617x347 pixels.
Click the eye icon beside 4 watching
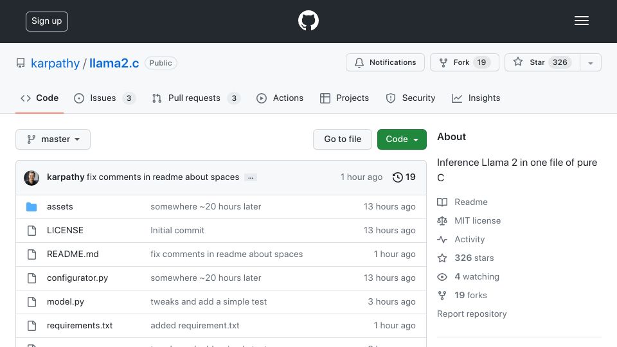442,276
